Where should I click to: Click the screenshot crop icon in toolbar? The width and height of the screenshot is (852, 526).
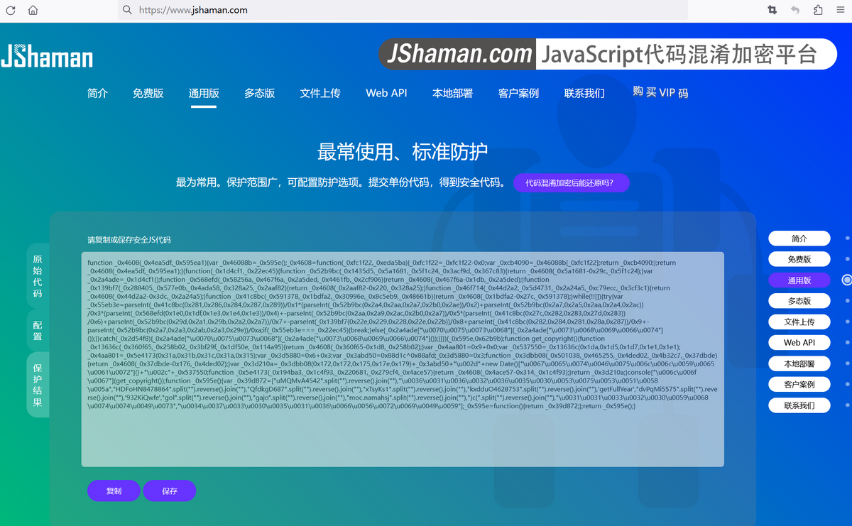(772, 10)
